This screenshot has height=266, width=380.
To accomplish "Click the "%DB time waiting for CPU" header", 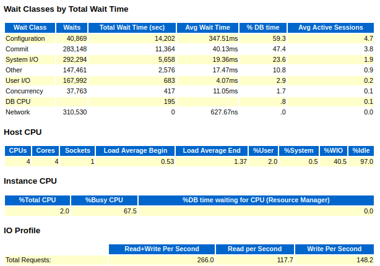I will 256,200.
